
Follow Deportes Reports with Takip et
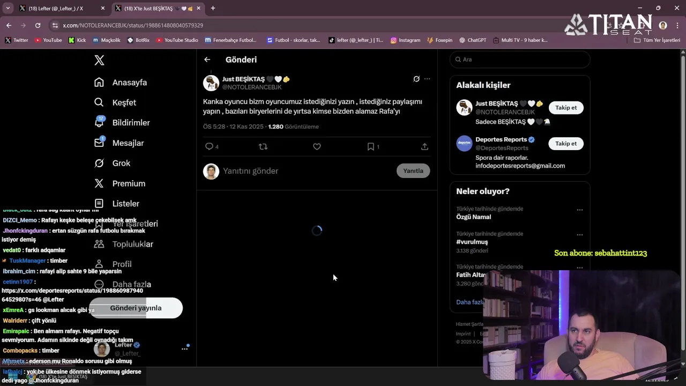coord(566,144)
